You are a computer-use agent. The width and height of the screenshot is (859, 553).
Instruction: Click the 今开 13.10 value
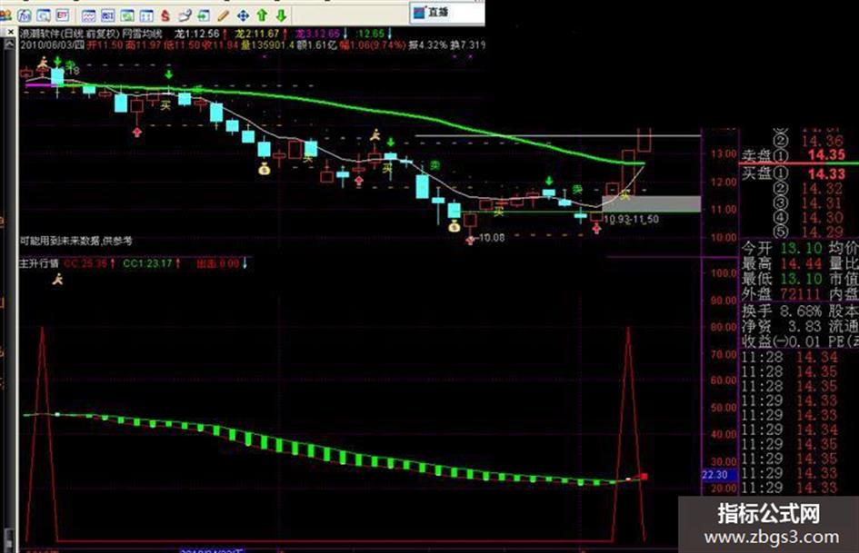(x=801, y=249)
